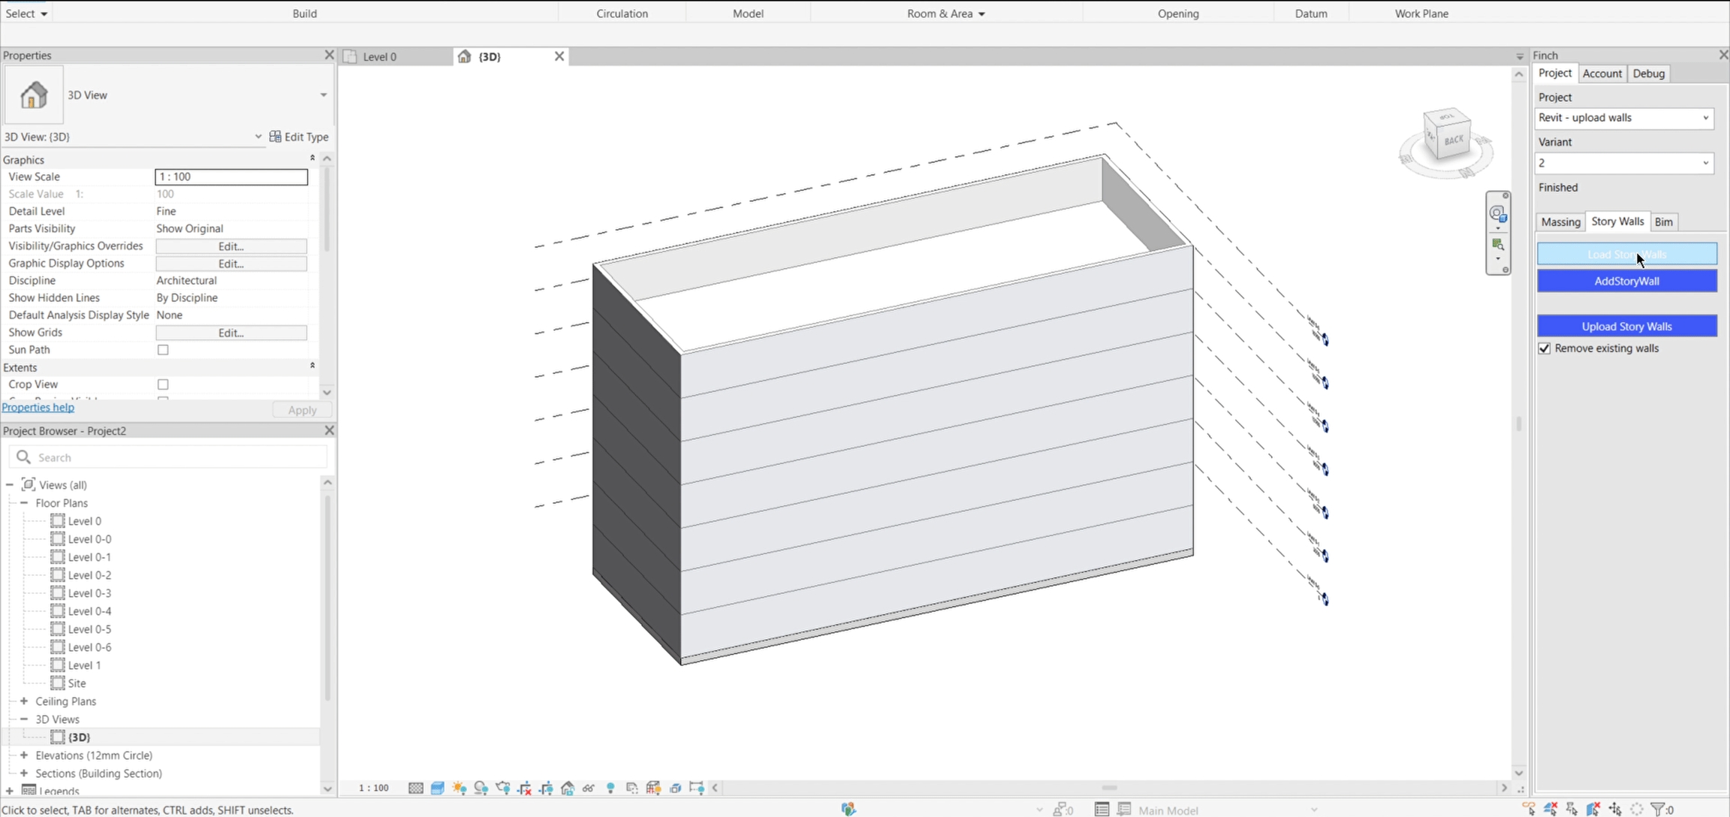Viewport: 1730px width, 817px height.
Task: Click the Shadows on/off icon
Action: click(481, 788)
